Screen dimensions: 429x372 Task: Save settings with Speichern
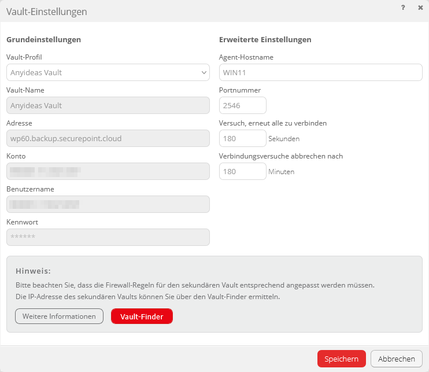point(341,359)
